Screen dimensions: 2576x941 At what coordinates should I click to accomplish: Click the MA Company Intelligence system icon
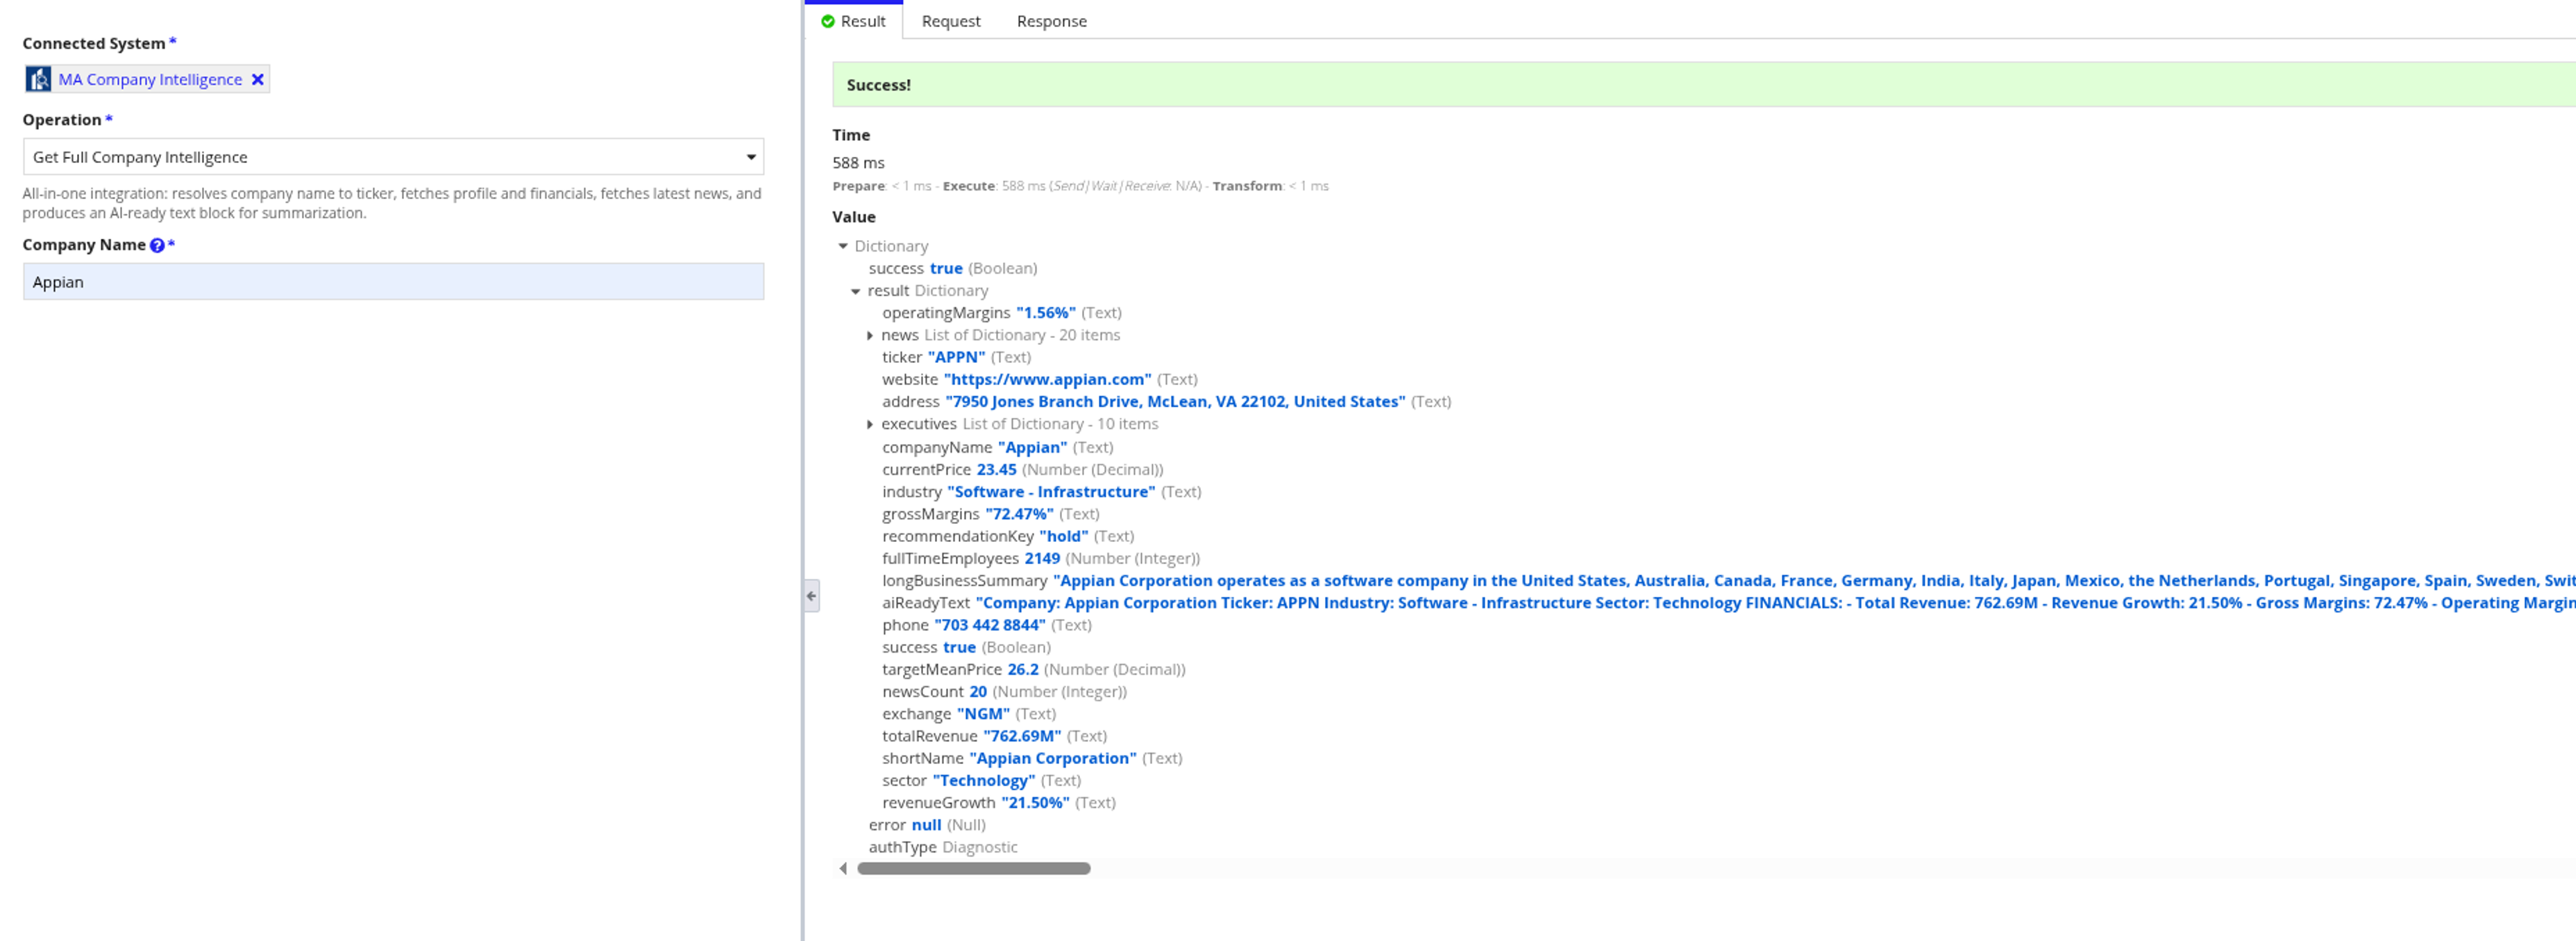click(38, 79)
